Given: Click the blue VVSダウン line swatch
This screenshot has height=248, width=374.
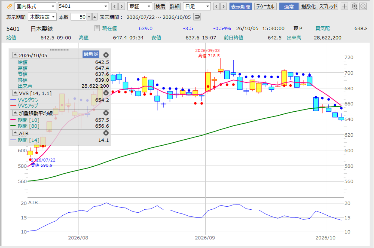Looking at the screenshot, I should (x=13, y=100).
